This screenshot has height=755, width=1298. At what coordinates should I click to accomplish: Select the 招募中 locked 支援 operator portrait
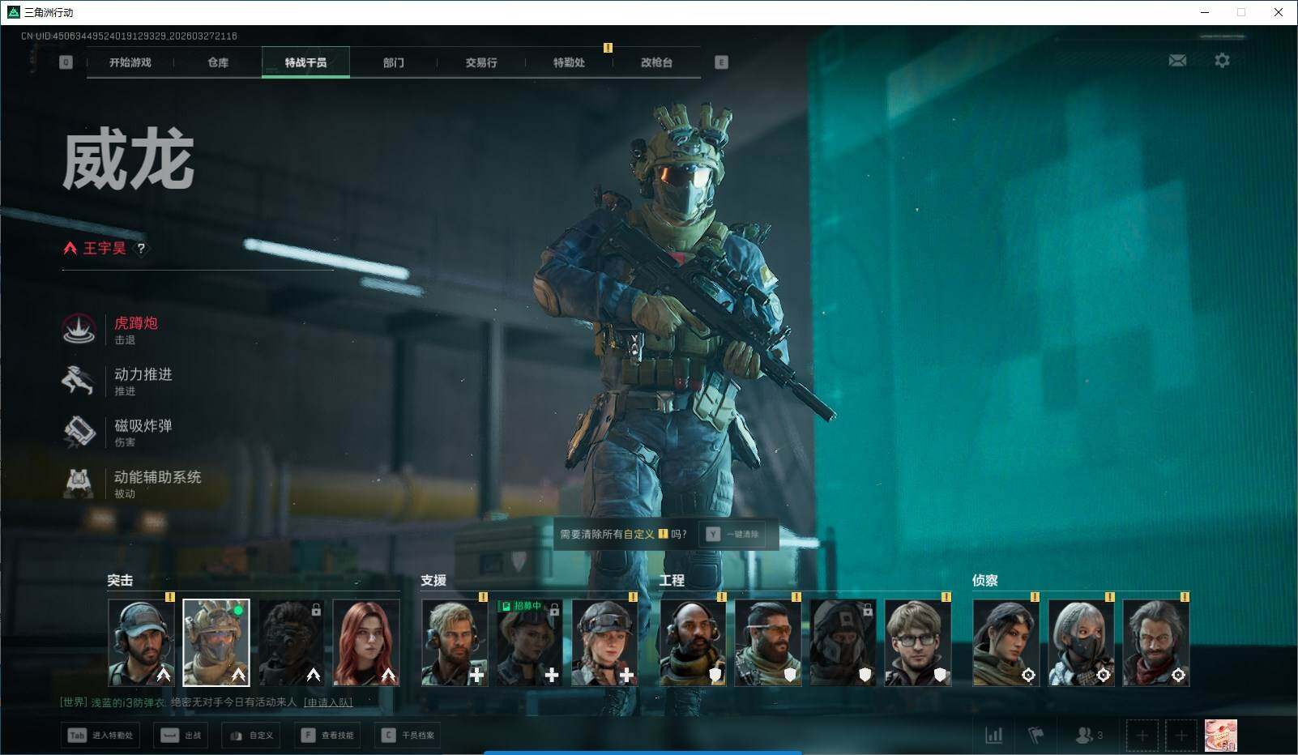coord(530,643)
